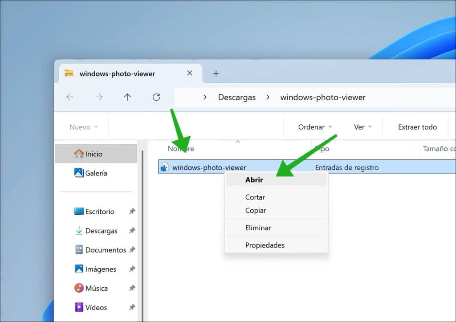Select the windows-photo-viewer file name
The width and height of the screenshot is (456, 322).
pos(209,167)
